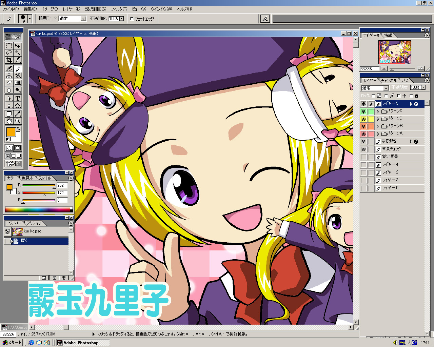Select the Move tool
This screenshot has width=434, height=347.
pyautogui.click(x=18, y=45)
